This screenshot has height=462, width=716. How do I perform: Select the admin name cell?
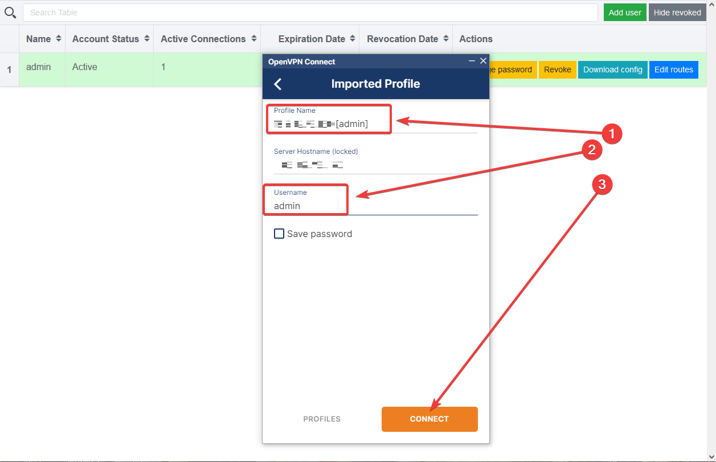42,69
